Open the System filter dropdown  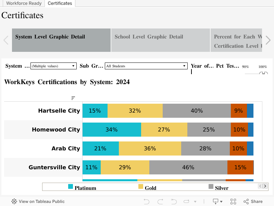click(53, 66)
